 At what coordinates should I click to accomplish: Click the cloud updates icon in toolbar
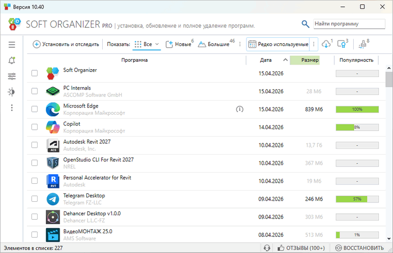[x=327, y=44]
